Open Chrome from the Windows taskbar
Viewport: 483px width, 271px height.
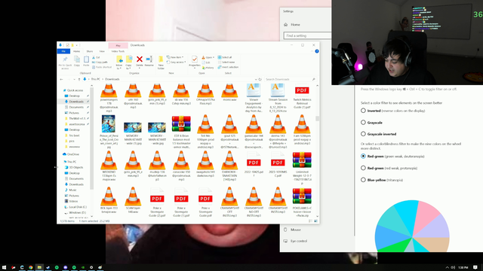(x=30, y=267)
